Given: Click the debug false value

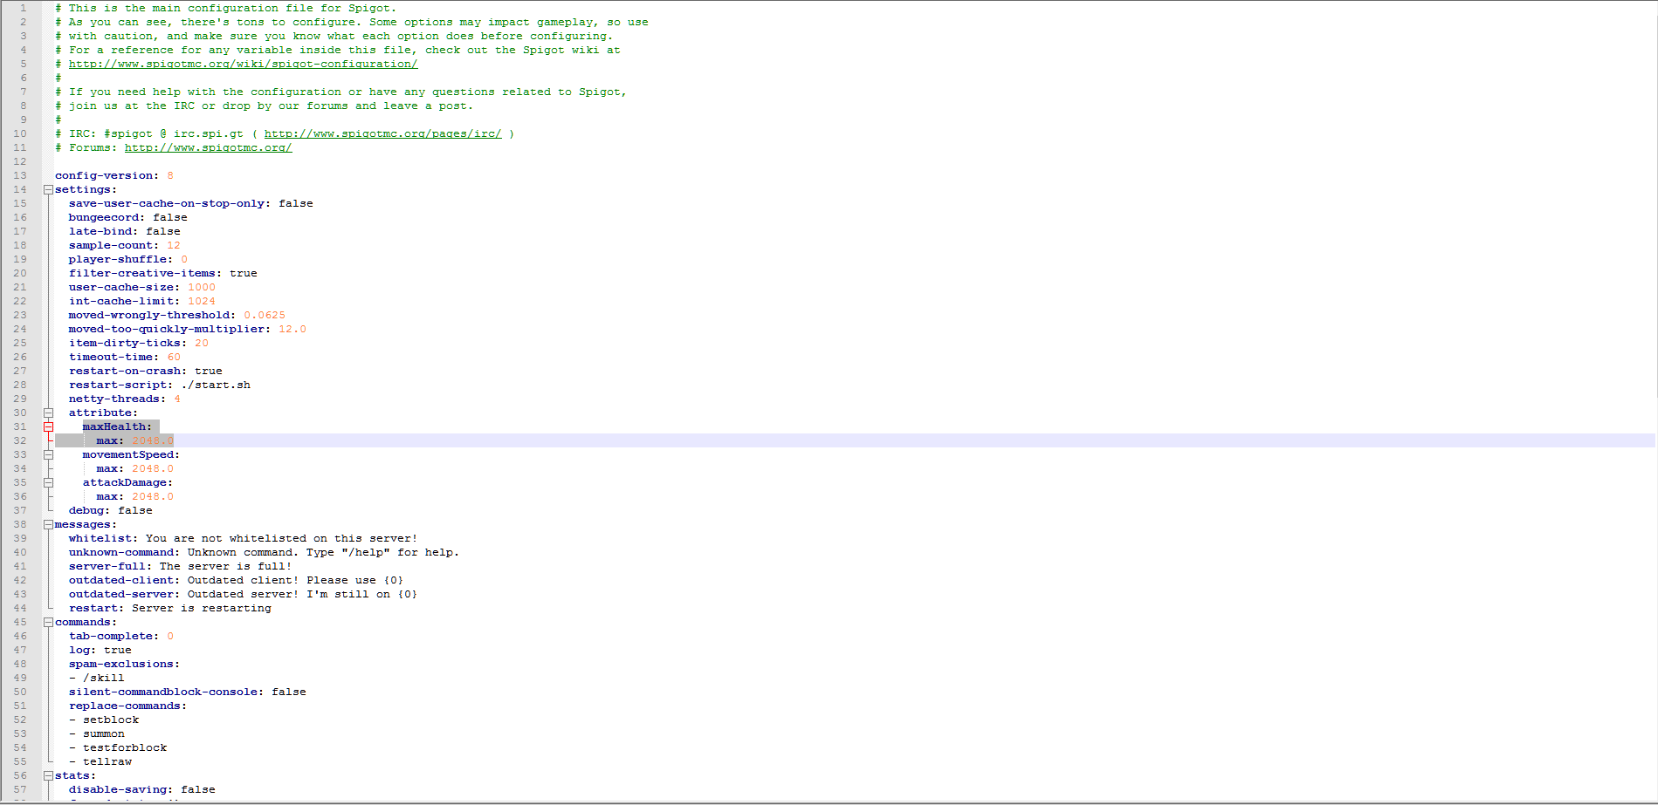Looking at the screenshot, I should pyautogui.click(x=135, y=510).
